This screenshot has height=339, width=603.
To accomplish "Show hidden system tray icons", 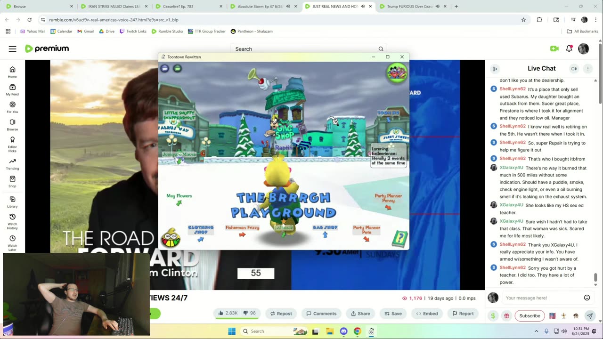I will [536, 331].
